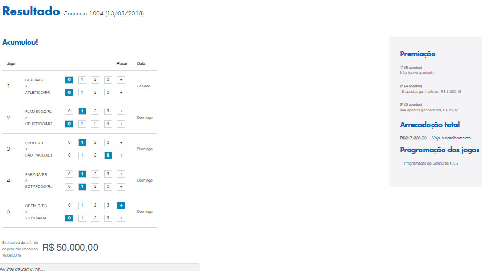This screenshot has height=271, width=482.
Task: Select score 1 box for Cruzeiro/MG
Action: [x=82, y=124]
